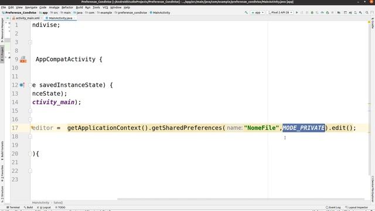
Task: Collapse the method fold at line 12
Action: pos(30,85)
